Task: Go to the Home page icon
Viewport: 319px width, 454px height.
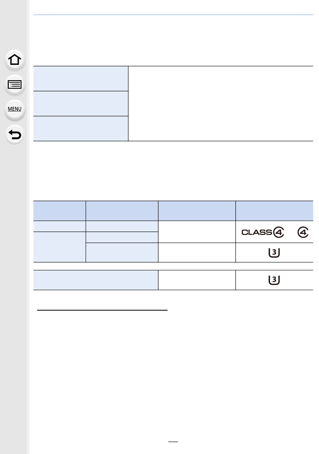Action: [x=14, y=60]
